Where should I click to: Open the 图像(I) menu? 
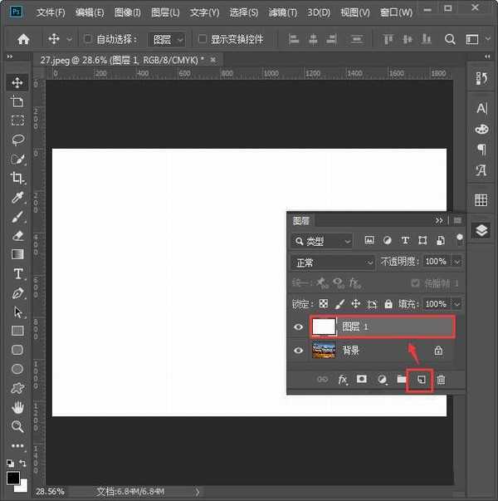click(x=128, y=12)
